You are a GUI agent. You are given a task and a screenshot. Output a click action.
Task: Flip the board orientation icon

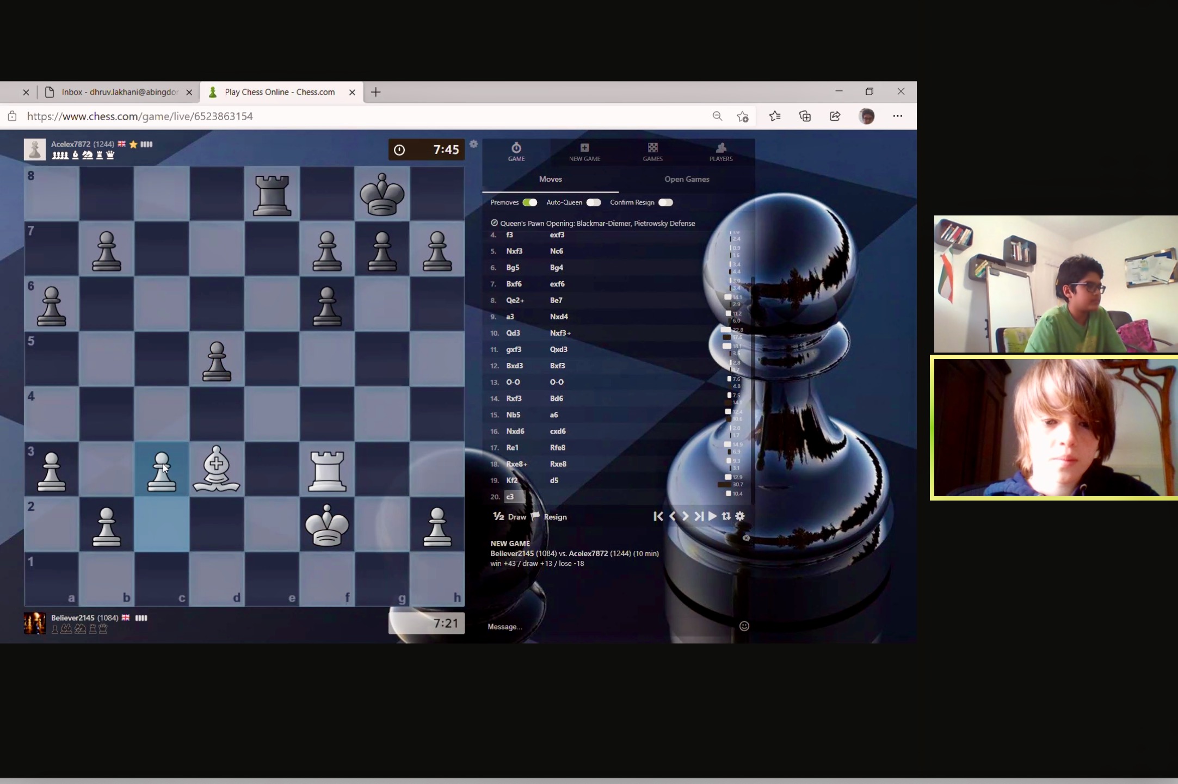[726, 516]
